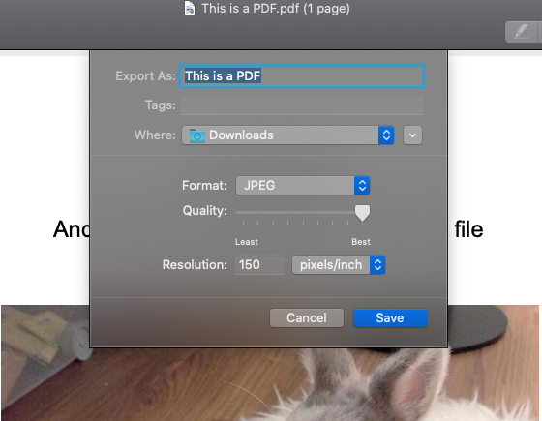
Task: Click the Export As filename field
Action: (x=302, y=76)
